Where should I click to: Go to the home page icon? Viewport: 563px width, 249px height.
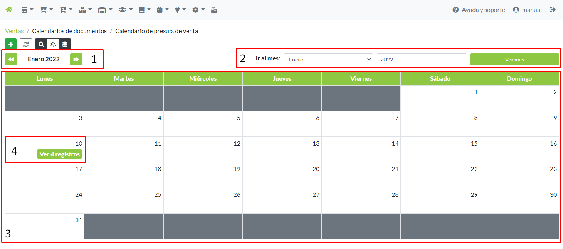(x=8, y=10)
